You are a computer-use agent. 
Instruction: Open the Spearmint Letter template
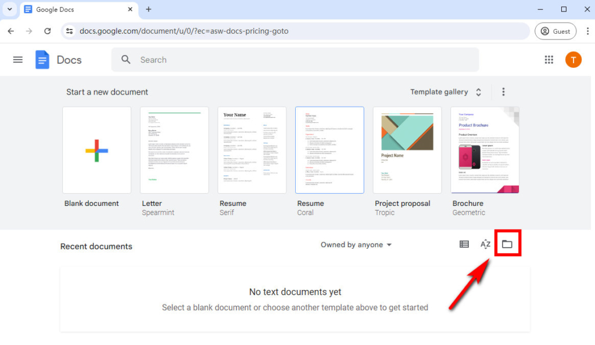[x=174, y=150]
